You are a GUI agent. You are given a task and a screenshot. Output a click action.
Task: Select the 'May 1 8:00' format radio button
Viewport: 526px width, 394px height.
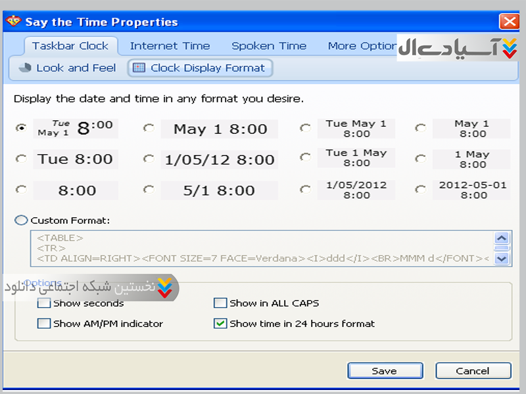(x=149, y=129)
